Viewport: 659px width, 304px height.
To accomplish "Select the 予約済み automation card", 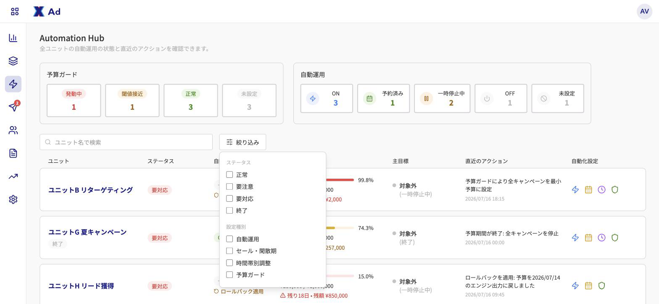I will tap(383, 98).
